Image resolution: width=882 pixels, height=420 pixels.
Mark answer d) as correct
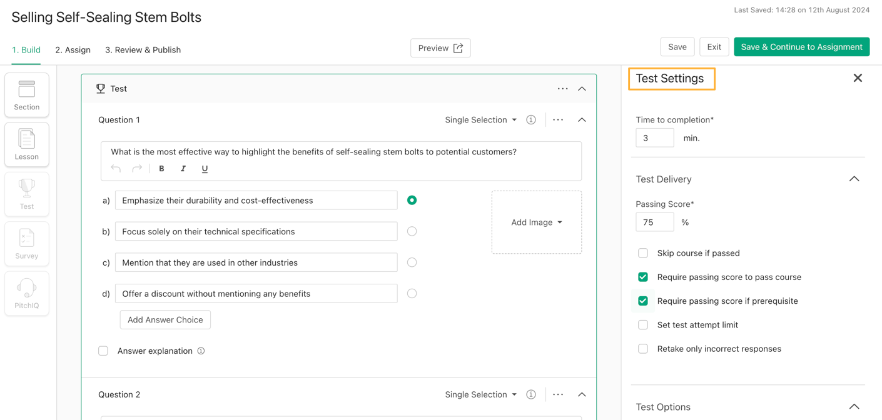click(412, 294)
